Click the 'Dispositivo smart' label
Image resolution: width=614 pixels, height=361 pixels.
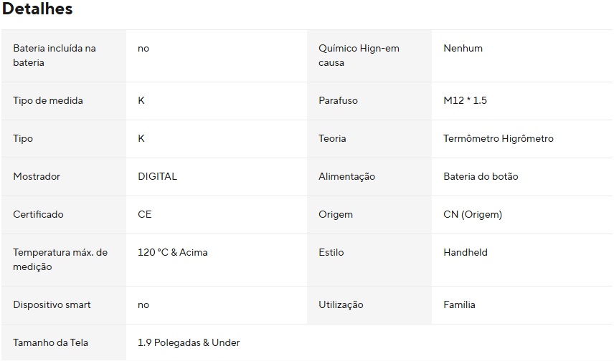pyautogui.click(x=52, y=304)
